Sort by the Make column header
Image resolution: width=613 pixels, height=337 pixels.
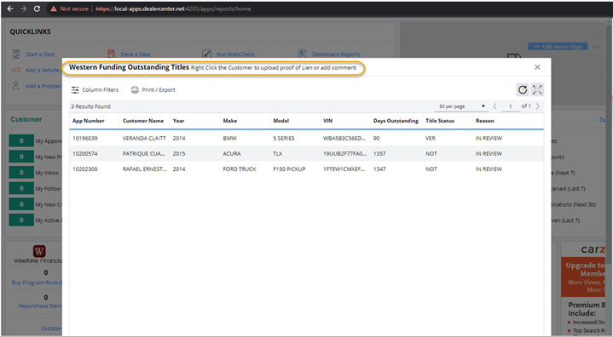click(230, 121)
